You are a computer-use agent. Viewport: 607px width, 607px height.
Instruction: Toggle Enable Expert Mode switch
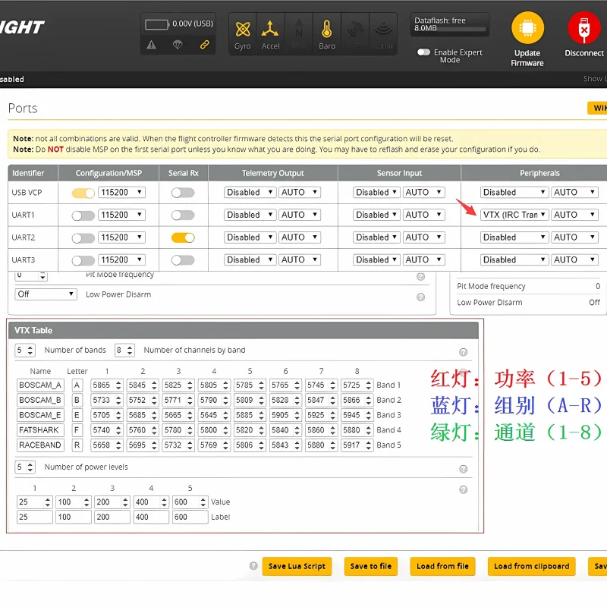point(423,52)
